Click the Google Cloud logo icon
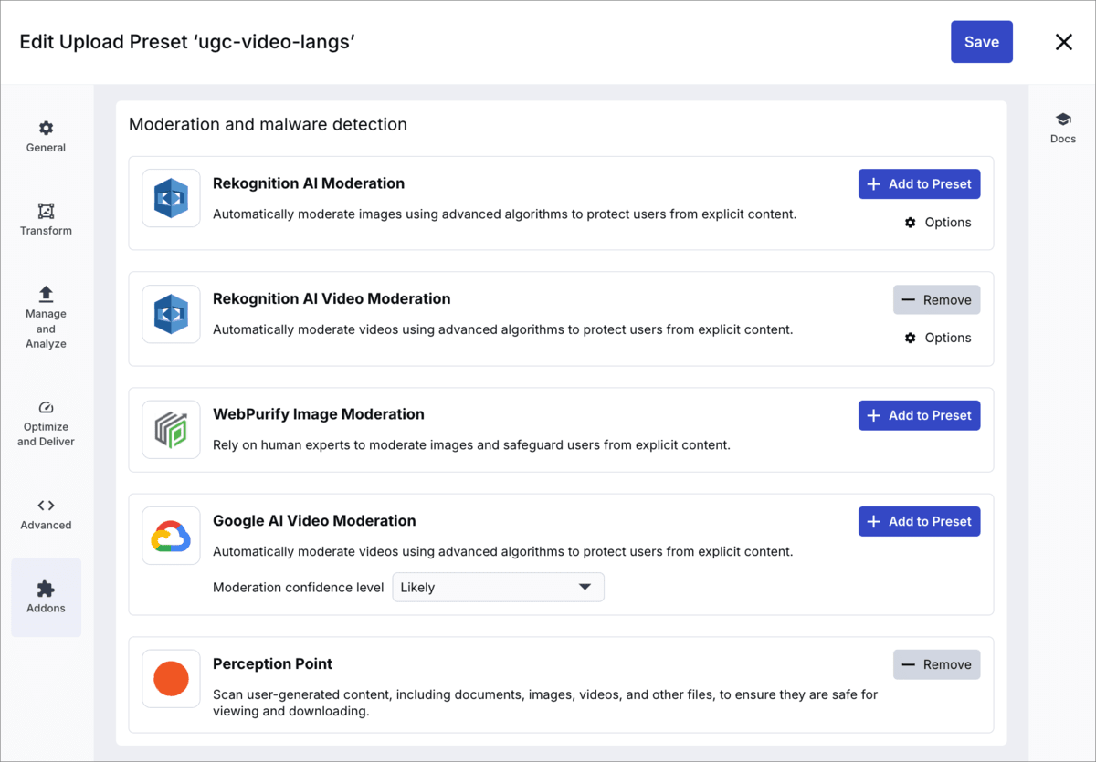This screenshot has width=1096, height=762. tap(171, 537)
